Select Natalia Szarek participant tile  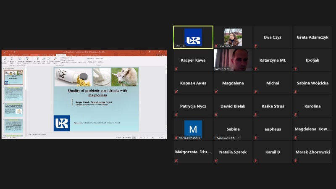click(233, 152)
